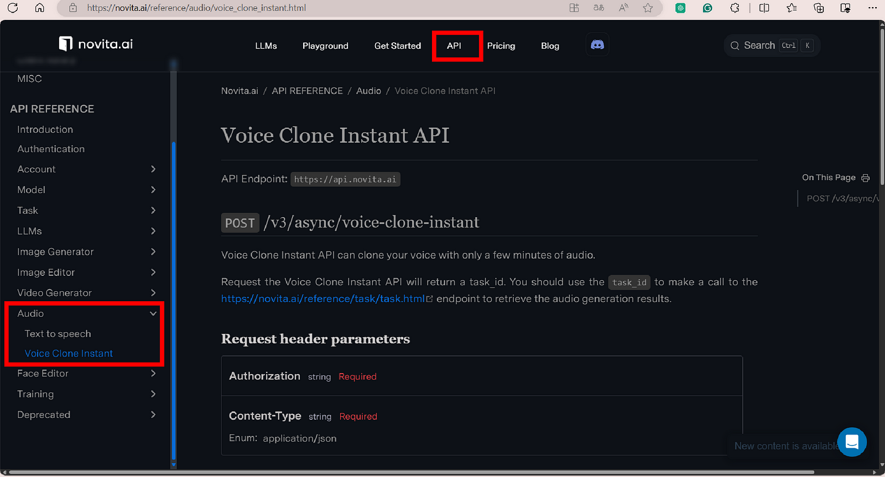Add this page to favorites star
Viewport: 885px width, 477px height.
click(x=648, y=8)
